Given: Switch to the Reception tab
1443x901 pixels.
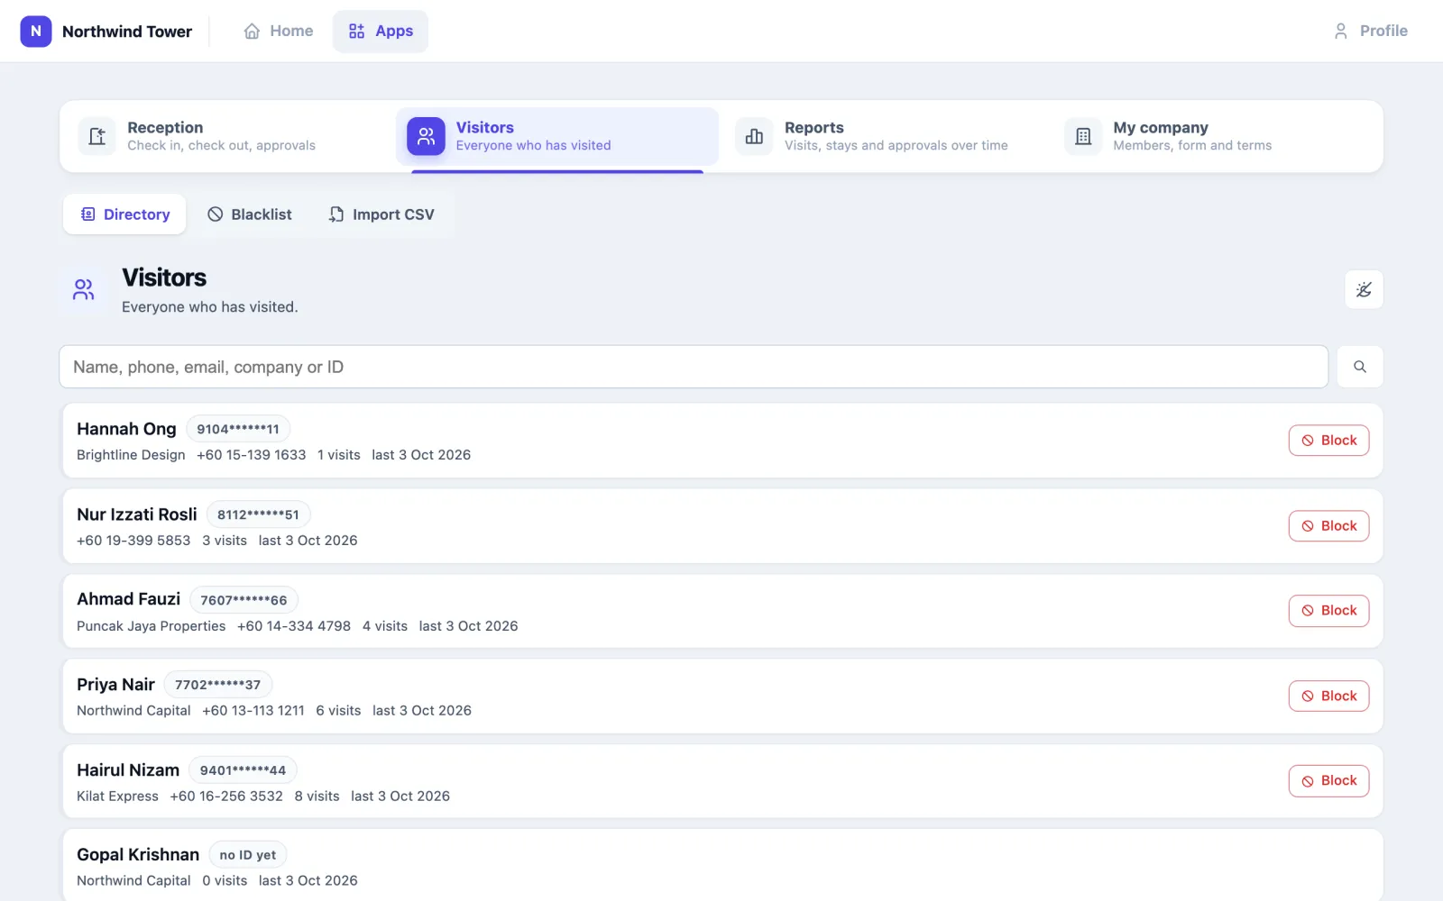Looking at the screenshot, I should [x=228, y=136].
